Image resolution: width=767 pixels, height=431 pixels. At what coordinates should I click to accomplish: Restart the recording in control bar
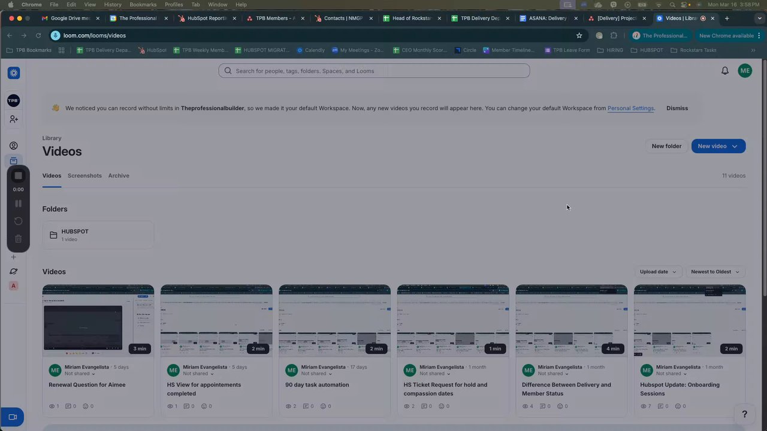[18, 221]
